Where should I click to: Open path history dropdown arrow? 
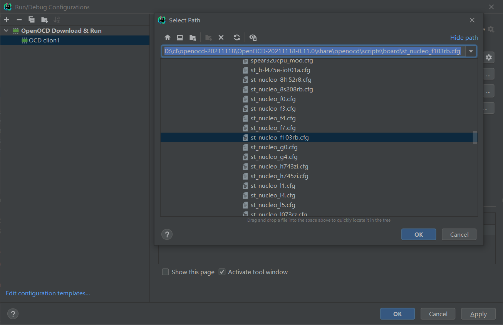click(471, 51)
